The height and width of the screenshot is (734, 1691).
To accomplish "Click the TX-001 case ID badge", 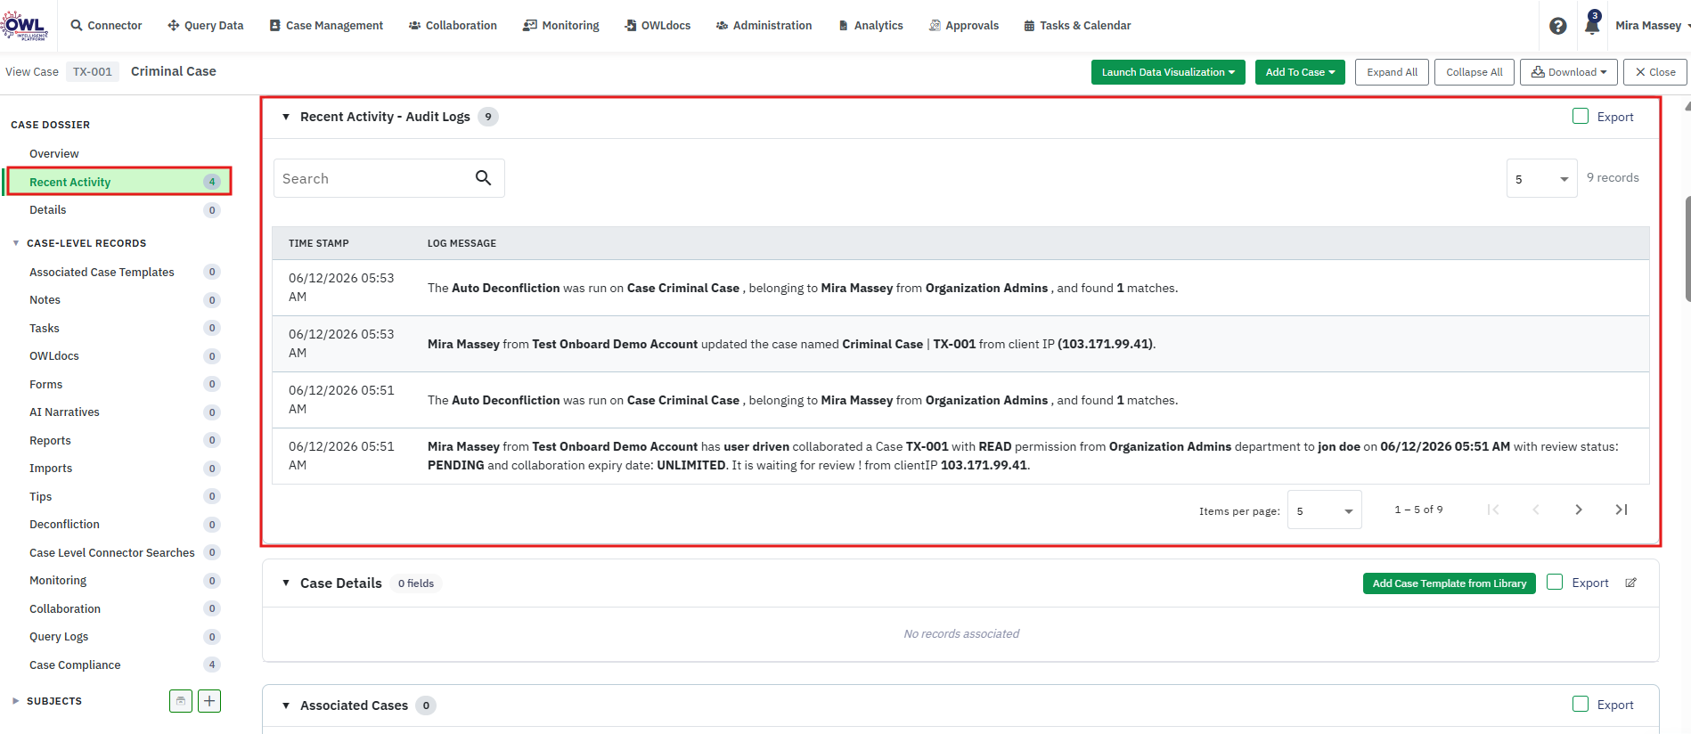I will (93, 72).
